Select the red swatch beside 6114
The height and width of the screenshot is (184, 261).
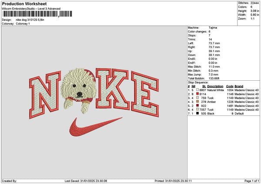click(x=197, y=94)
